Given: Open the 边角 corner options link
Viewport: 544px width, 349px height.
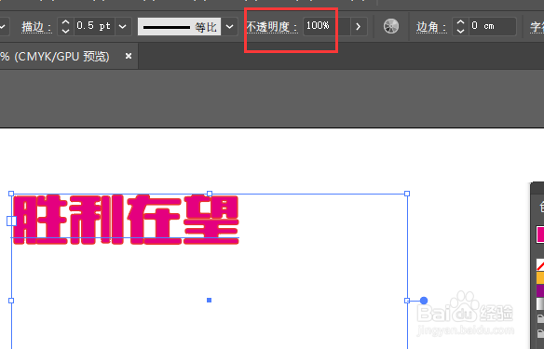Looking at the screenshot, I should tap(431, 27).
